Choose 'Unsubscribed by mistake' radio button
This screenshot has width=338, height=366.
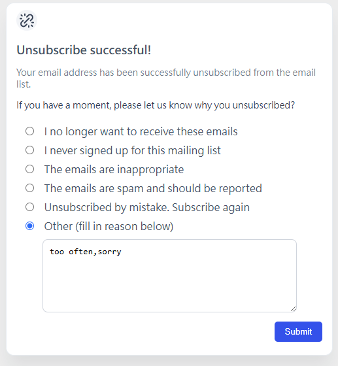[29, 207]
